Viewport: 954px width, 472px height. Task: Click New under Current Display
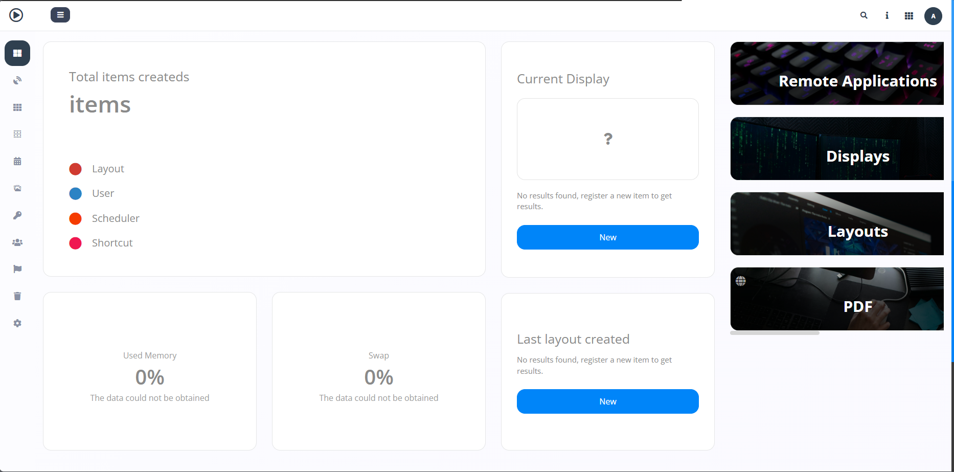click(607, 237)
